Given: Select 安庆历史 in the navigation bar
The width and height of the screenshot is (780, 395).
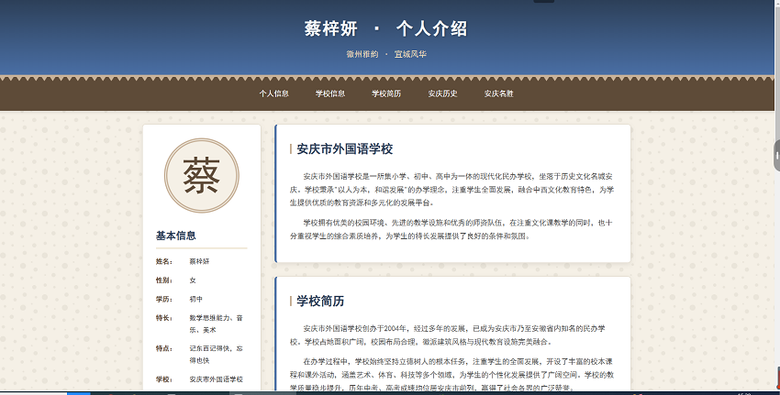Looking at the screenshot, I should pos(442,93).
